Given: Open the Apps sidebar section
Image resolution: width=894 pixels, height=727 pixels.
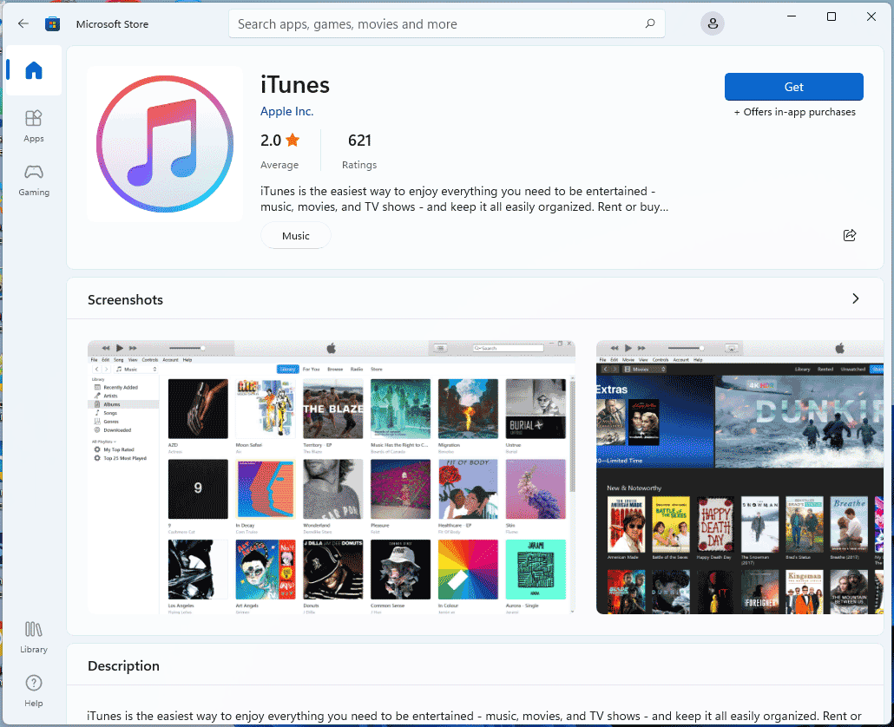Looking at the screenshot, I should (34, 126).
